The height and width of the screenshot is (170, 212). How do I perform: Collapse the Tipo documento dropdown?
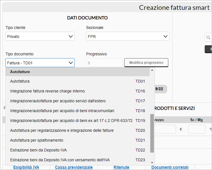click(x=40, y=63)
